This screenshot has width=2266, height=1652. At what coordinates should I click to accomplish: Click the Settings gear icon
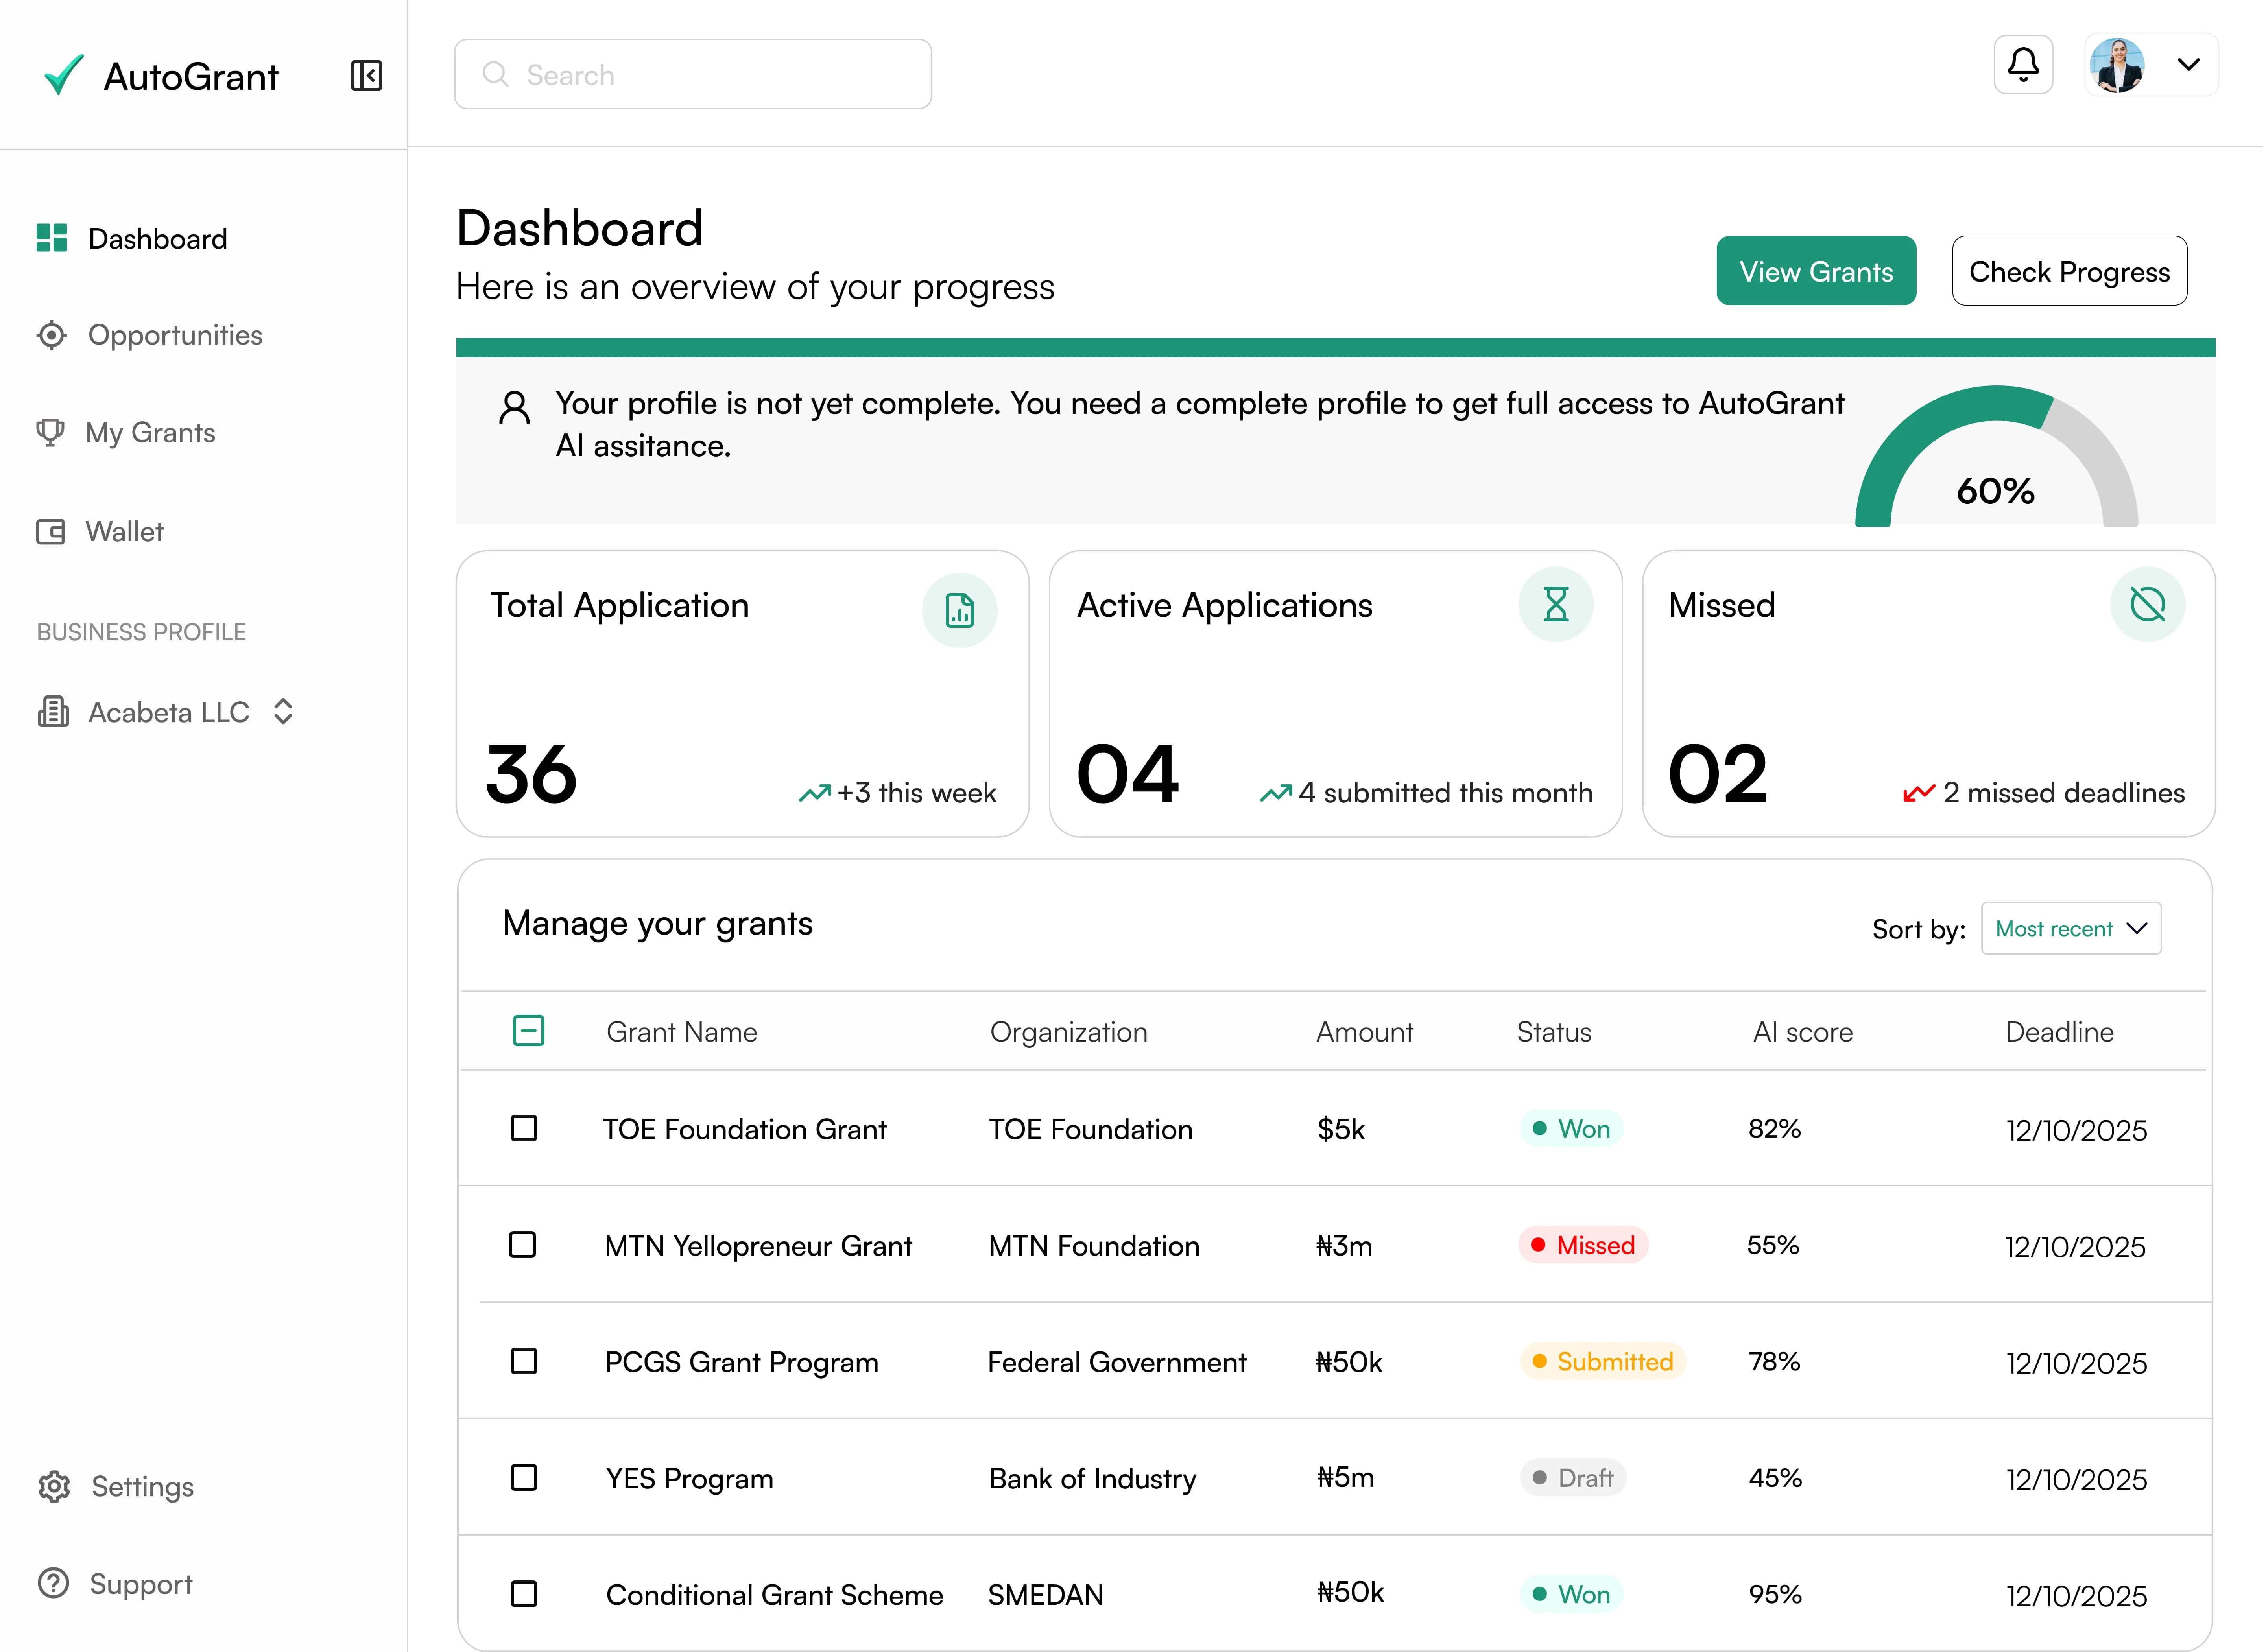tap(54, 1487)
